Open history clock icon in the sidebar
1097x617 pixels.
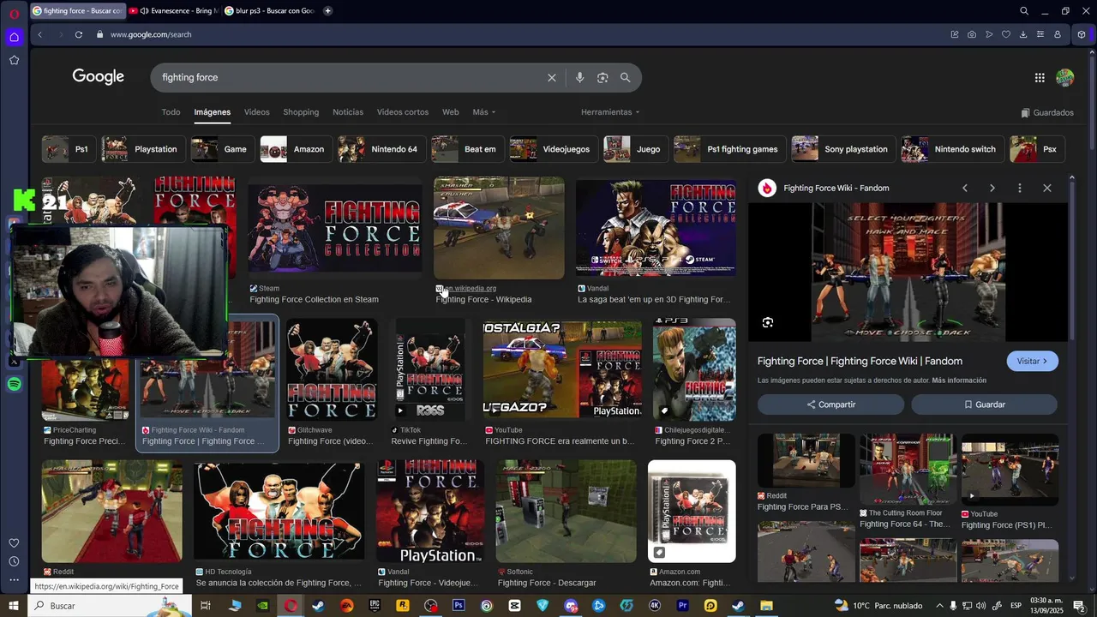[14, 561]
